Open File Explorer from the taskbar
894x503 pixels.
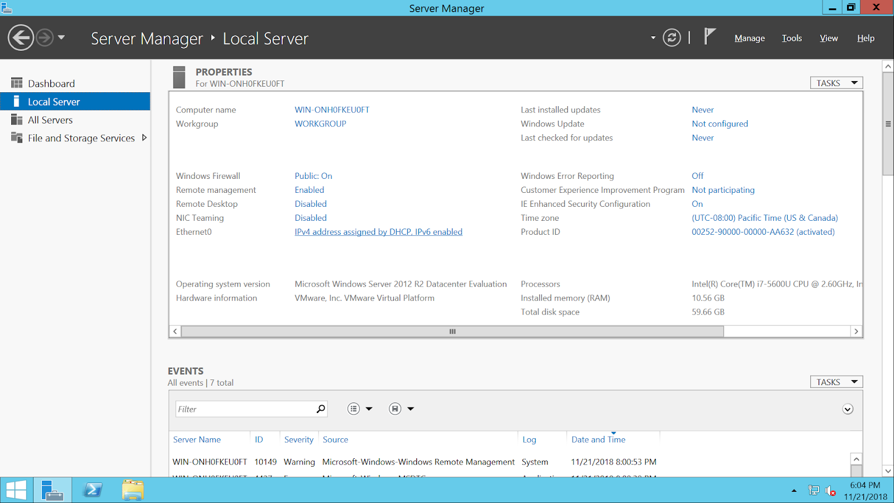point(132,490)
